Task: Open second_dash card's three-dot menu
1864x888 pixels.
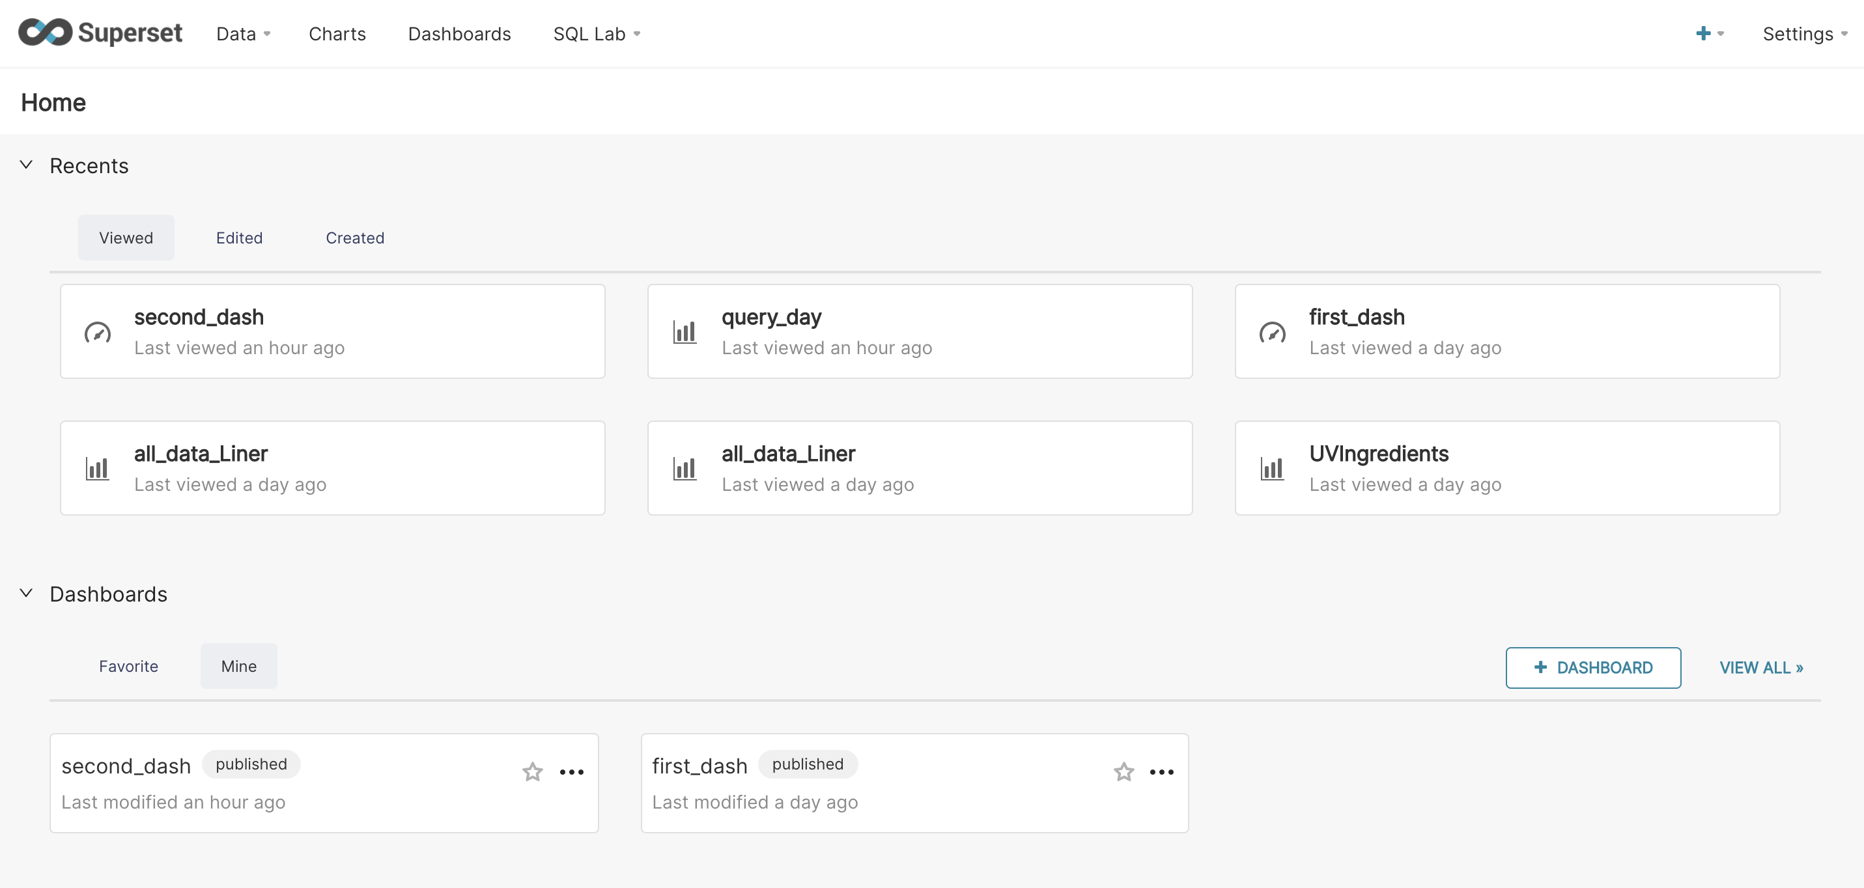Action: [572, 772]
